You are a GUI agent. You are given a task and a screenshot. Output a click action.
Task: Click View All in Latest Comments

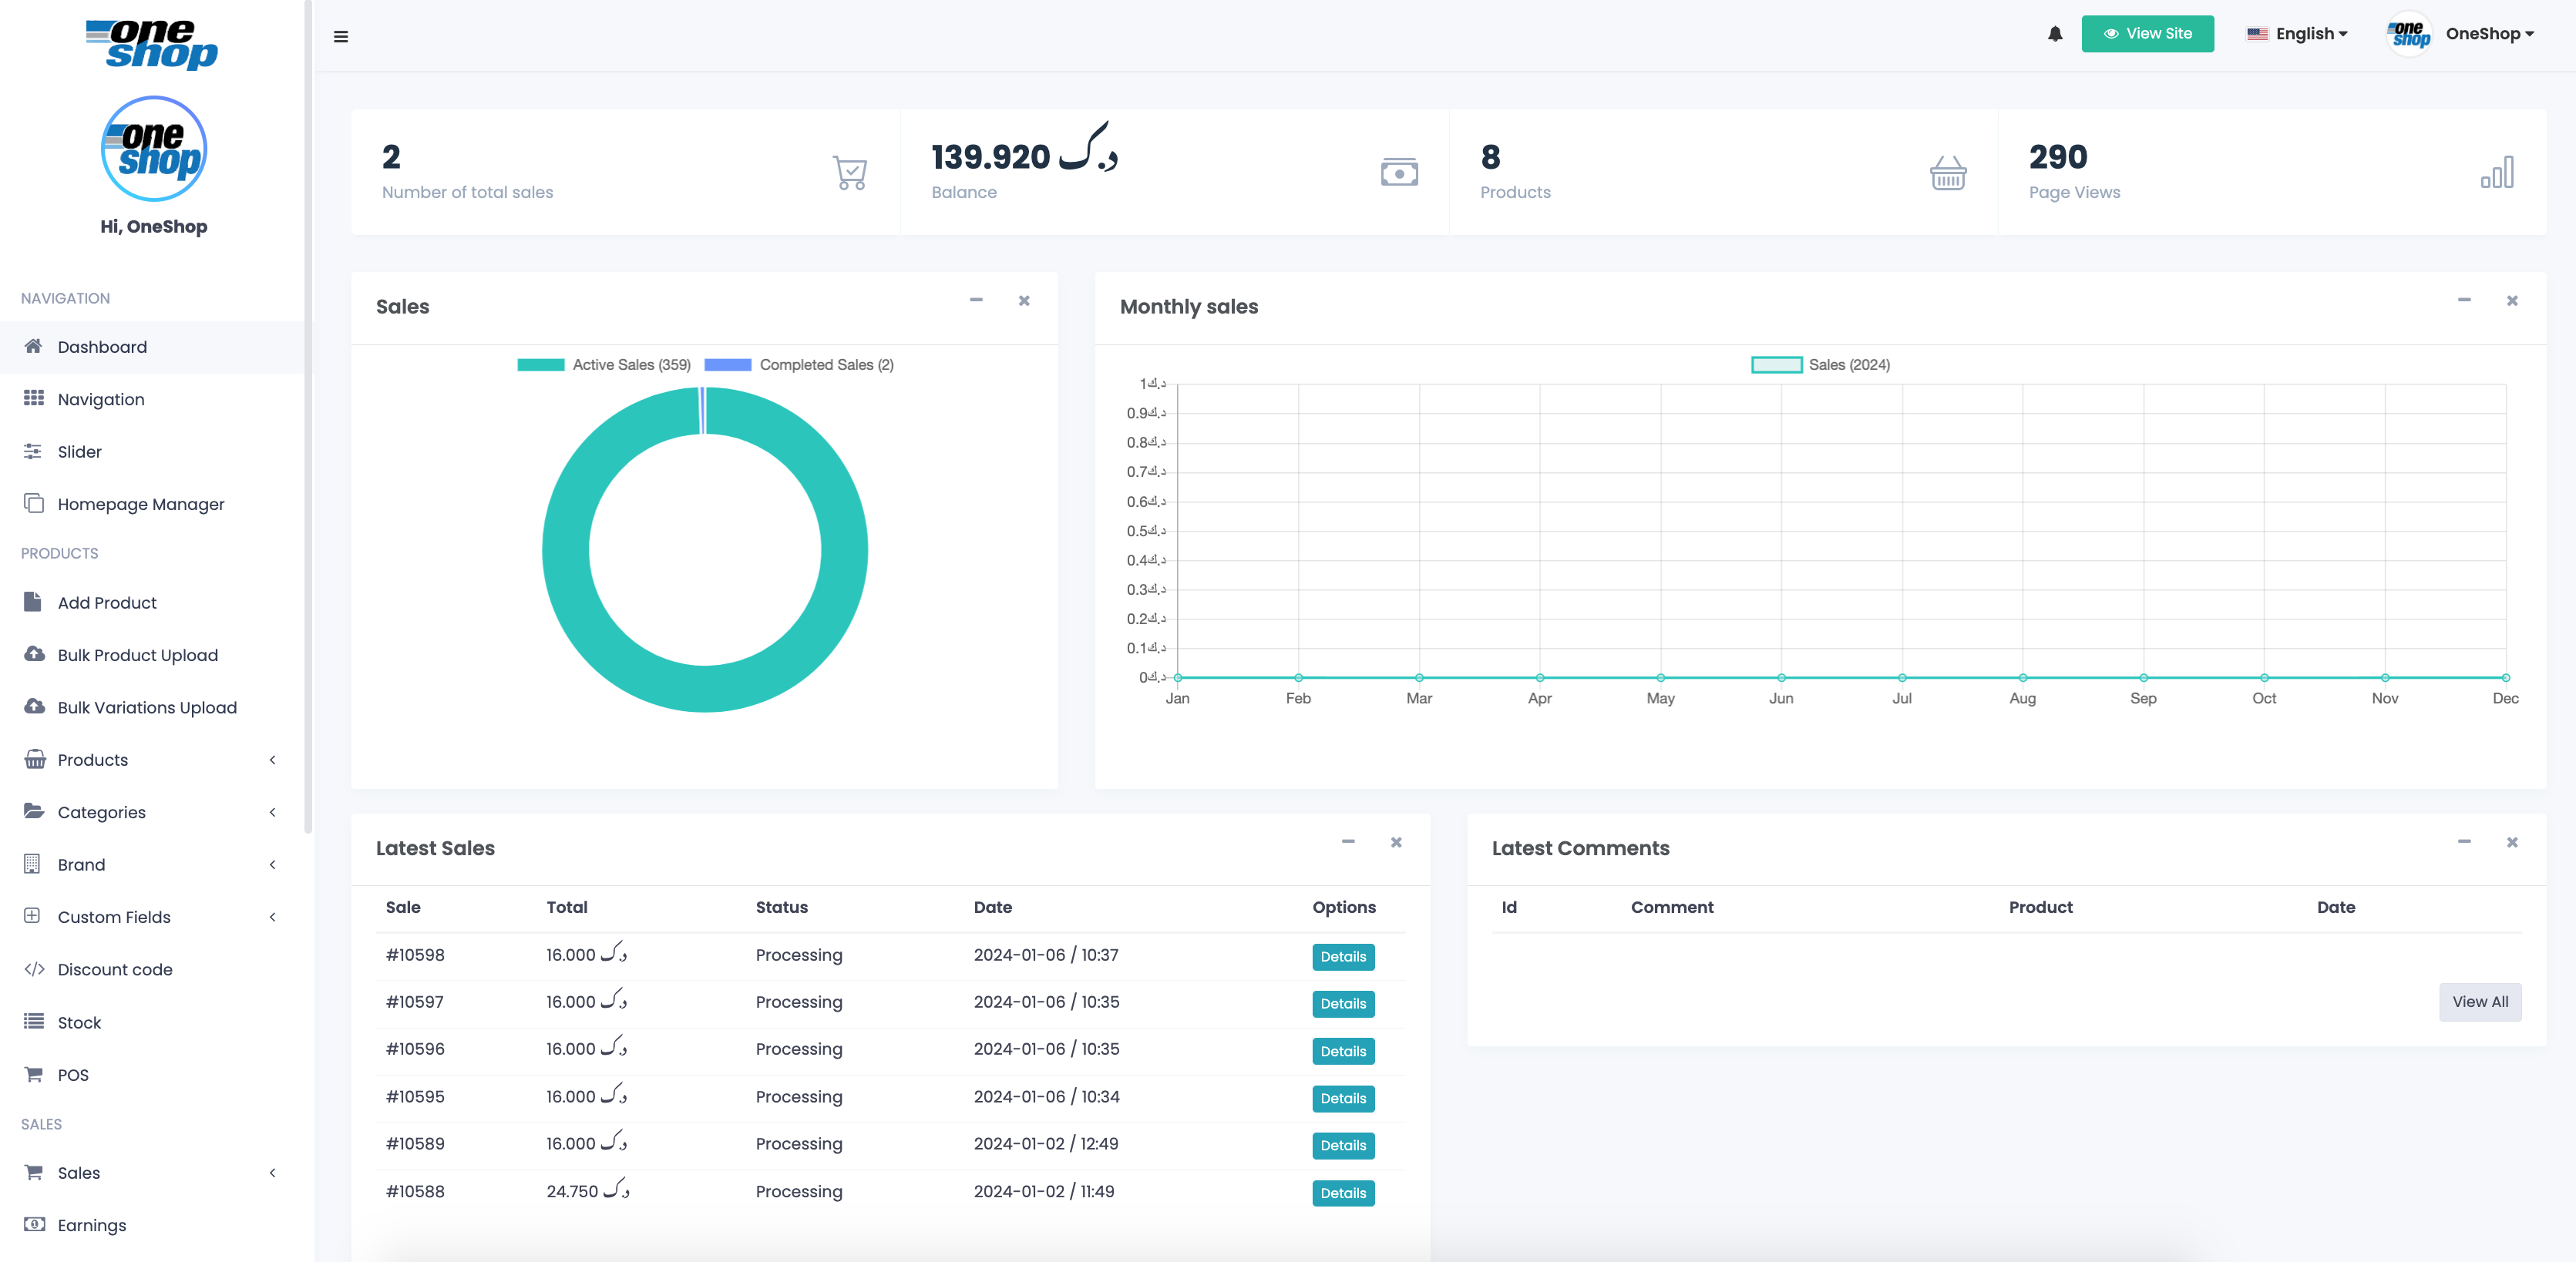(x=2481, y=1002)
